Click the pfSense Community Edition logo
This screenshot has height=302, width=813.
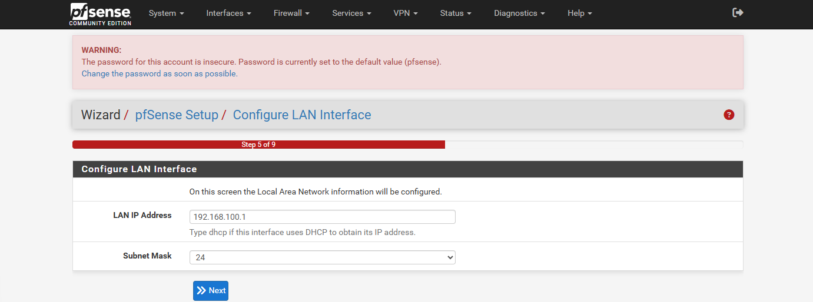tap(100, 14)
